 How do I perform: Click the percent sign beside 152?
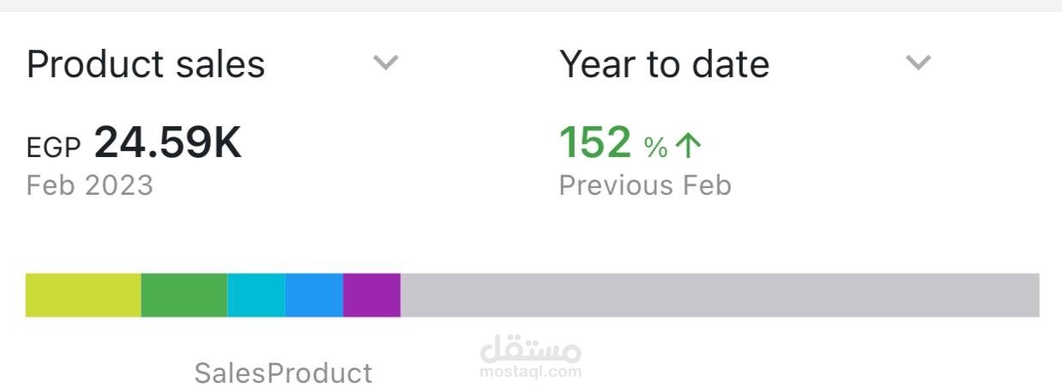[x=655, y=148]
